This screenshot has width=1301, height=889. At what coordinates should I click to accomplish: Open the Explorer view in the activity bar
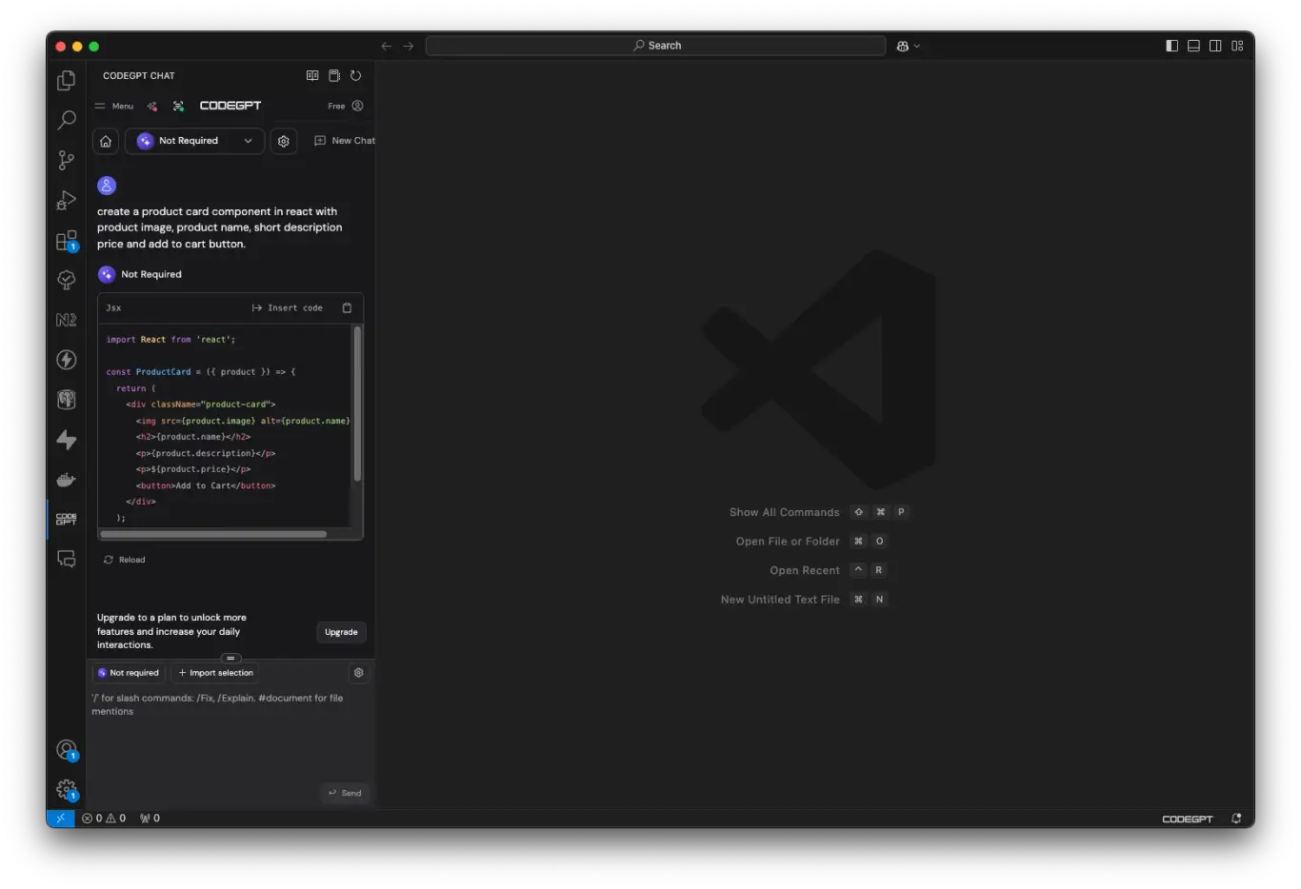click(x=66, y=81)
